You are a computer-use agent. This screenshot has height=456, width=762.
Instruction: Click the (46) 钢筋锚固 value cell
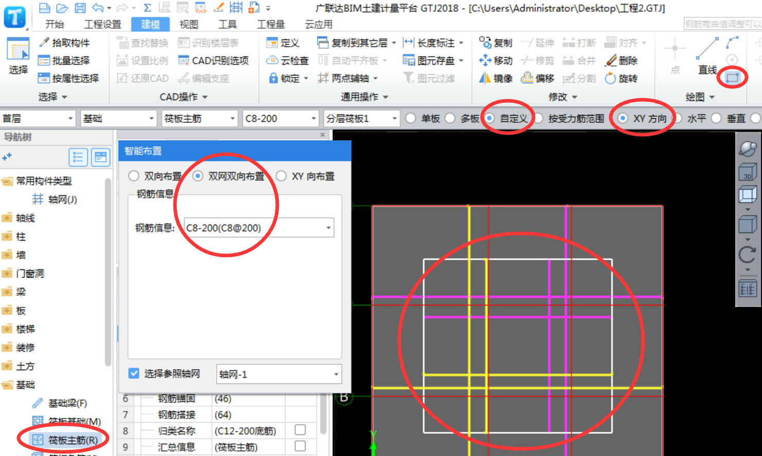(249, 398)
